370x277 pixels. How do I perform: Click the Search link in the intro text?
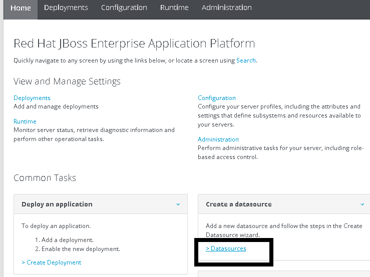click(246, 60)
